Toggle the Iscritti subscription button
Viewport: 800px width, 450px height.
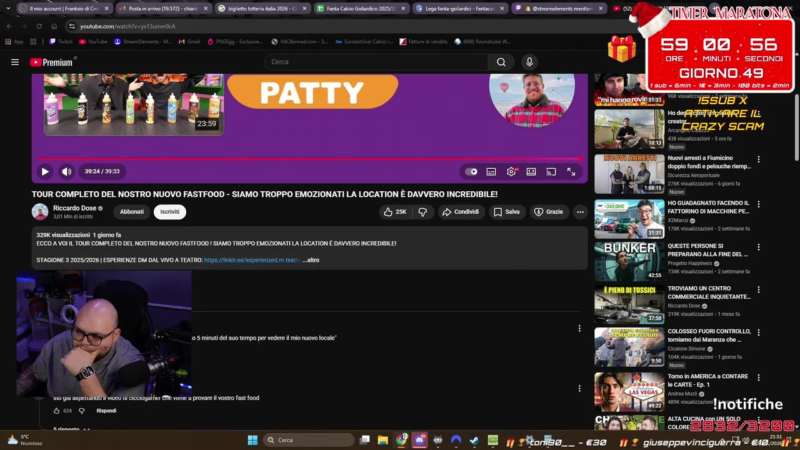coord(169,212)
